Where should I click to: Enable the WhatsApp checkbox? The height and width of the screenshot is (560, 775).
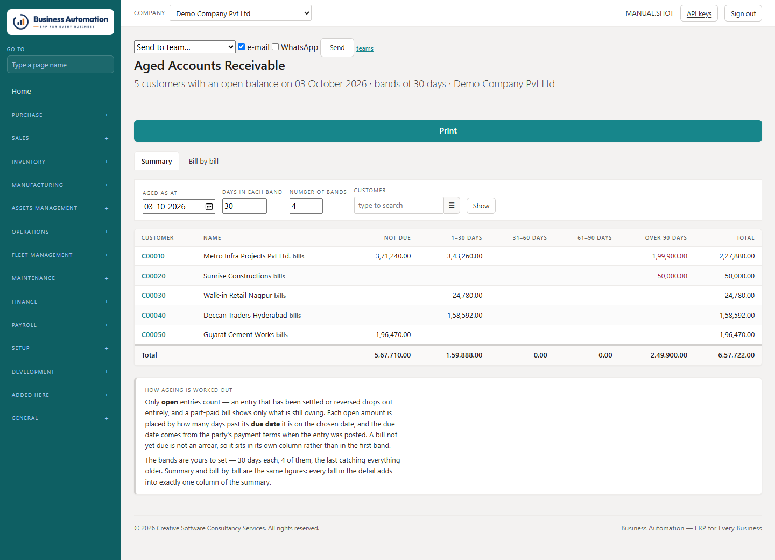[276, 47]
